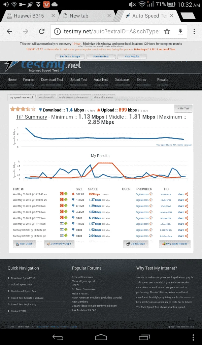Click the provider icon after Digitalocean in 2:17:29 row
The image size is (202, 345).
pos(151,218)
